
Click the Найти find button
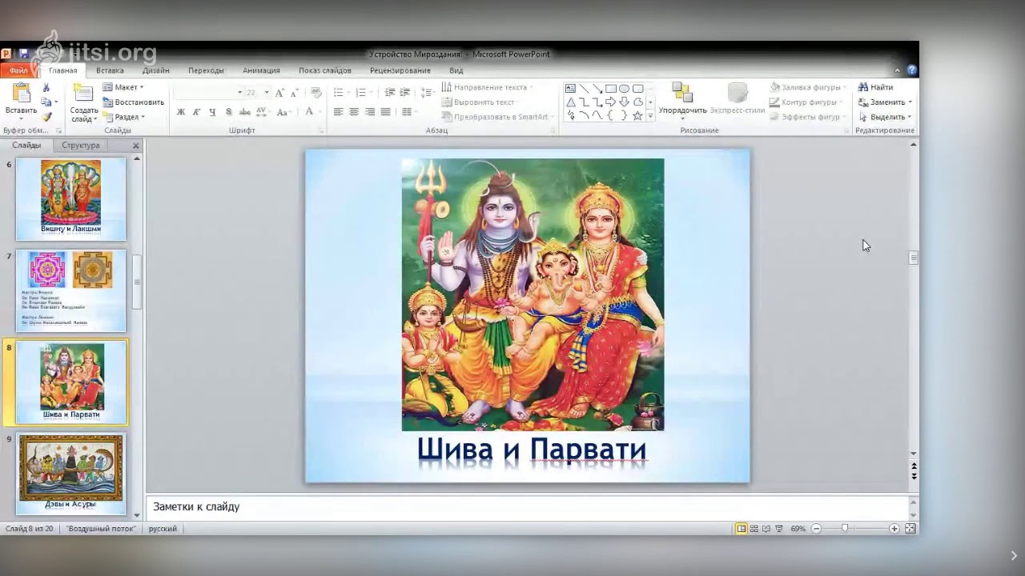click(x=875, y=87)
